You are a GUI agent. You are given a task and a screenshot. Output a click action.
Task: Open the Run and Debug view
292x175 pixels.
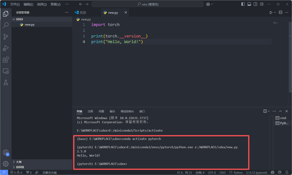click(6, 48)
